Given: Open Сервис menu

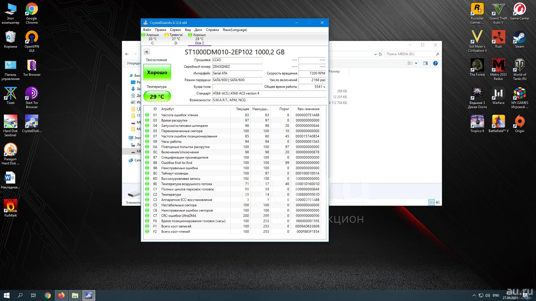Looking at the screenshot, I should 176,30.
